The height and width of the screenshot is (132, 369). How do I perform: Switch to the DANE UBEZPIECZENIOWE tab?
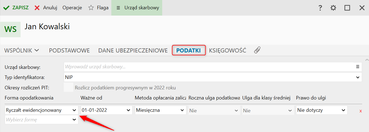click(x=133, y=50)
